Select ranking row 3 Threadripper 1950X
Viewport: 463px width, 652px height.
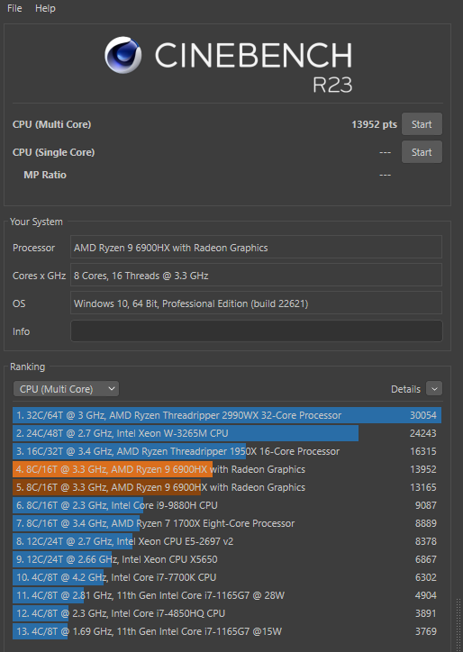pyautogui.click(x=227, y=451)
